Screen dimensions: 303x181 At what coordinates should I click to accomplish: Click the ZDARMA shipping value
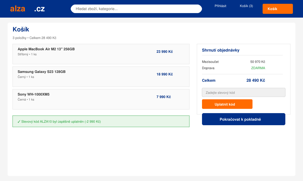pyautogui.click(x=258, y=68)
